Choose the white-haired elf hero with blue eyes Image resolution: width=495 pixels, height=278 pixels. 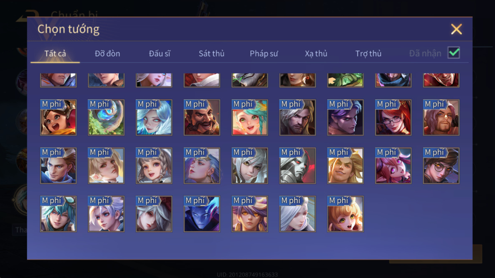point(154,118)
